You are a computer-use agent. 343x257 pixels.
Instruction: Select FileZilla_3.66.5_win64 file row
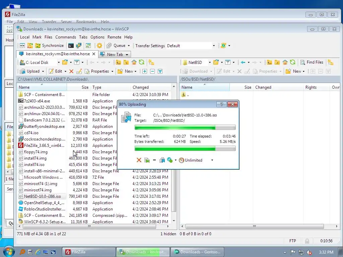(44, 145)
